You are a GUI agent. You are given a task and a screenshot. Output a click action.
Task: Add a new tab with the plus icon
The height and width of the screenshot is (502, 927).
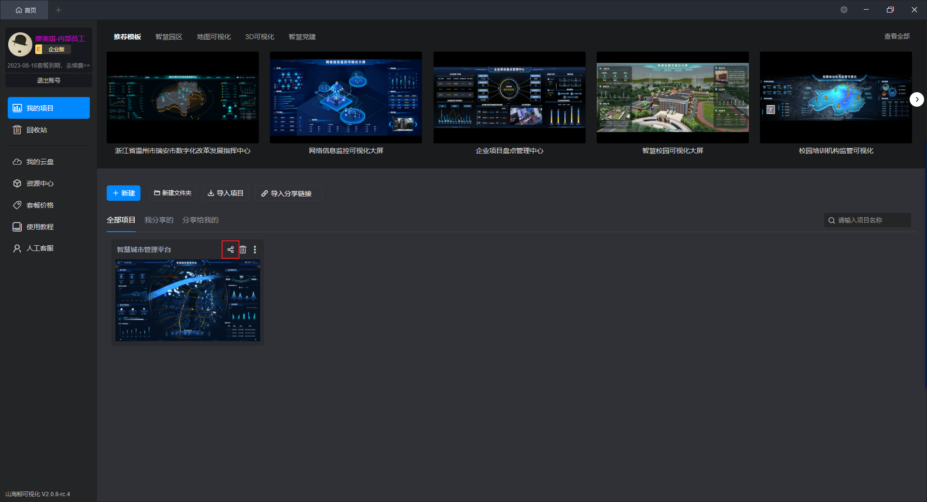(x=58, y=10)
